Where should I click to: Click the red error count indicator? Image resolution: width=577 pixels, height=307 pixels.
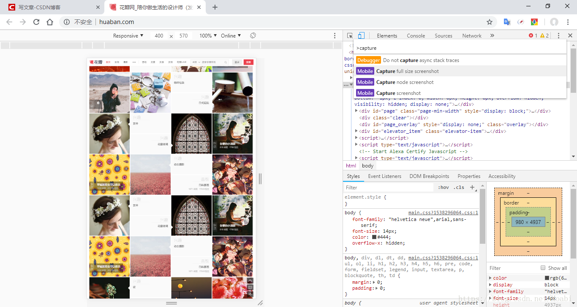click(x=533, y=36)
